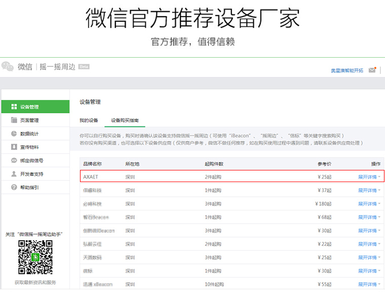Click the ¥25起 price in AXAET row
This screenshot has width=385, height=308.
coord(324,177)
